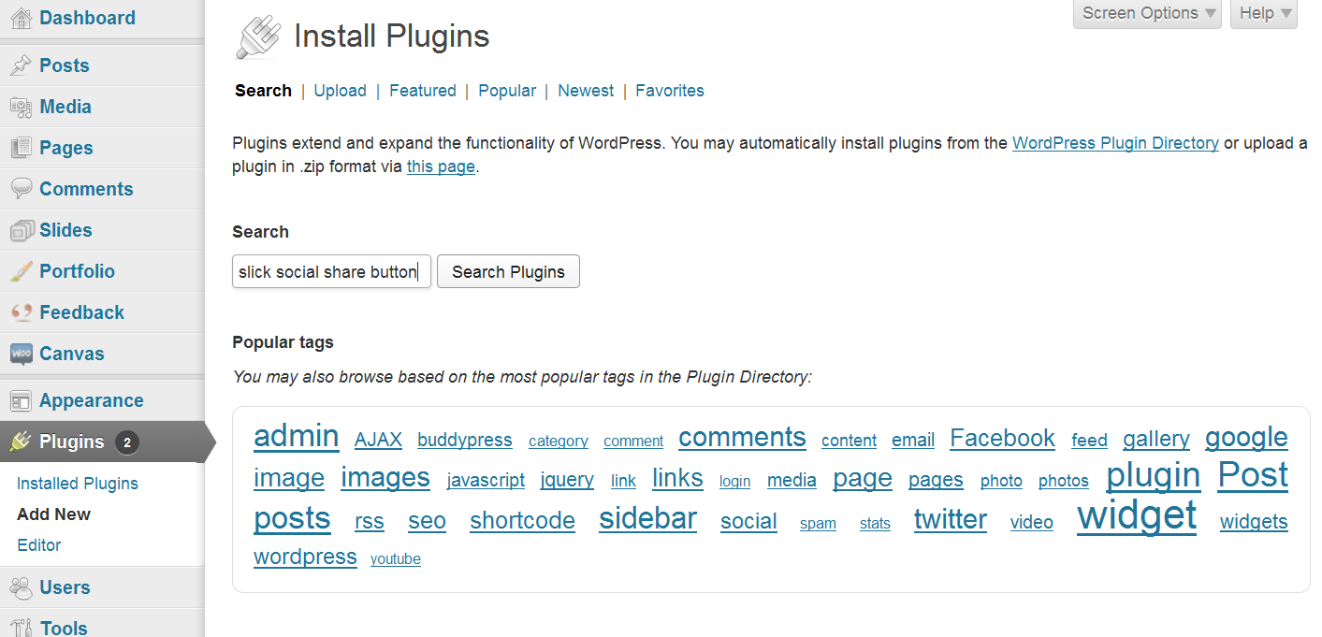Image resolution: width=1322 pixels, height=637 pixels.
Task: Open the Help dropdown panel
Action: [1264, 13]
